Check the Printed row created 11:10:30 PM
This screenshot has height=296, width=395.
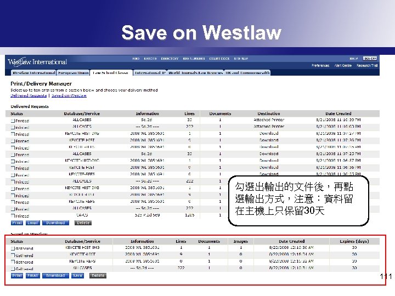coord(13,121)
